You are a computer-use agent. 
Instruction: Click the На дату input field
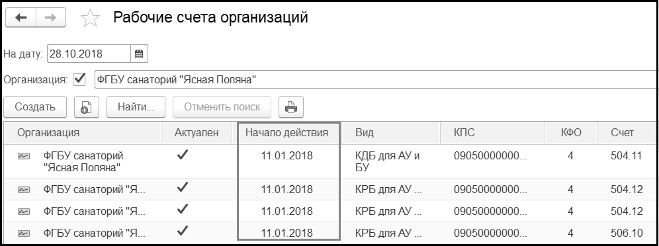[89, 54]
